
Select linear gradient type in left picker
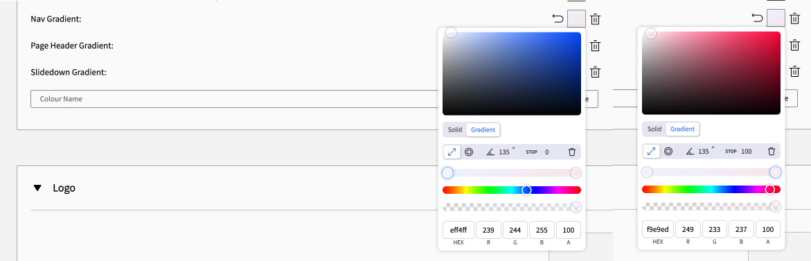[452, 152]
